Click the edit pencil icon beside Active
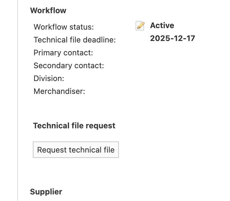 pos(140,26)
